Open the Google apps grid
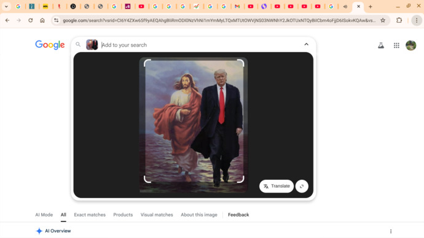 396,45
